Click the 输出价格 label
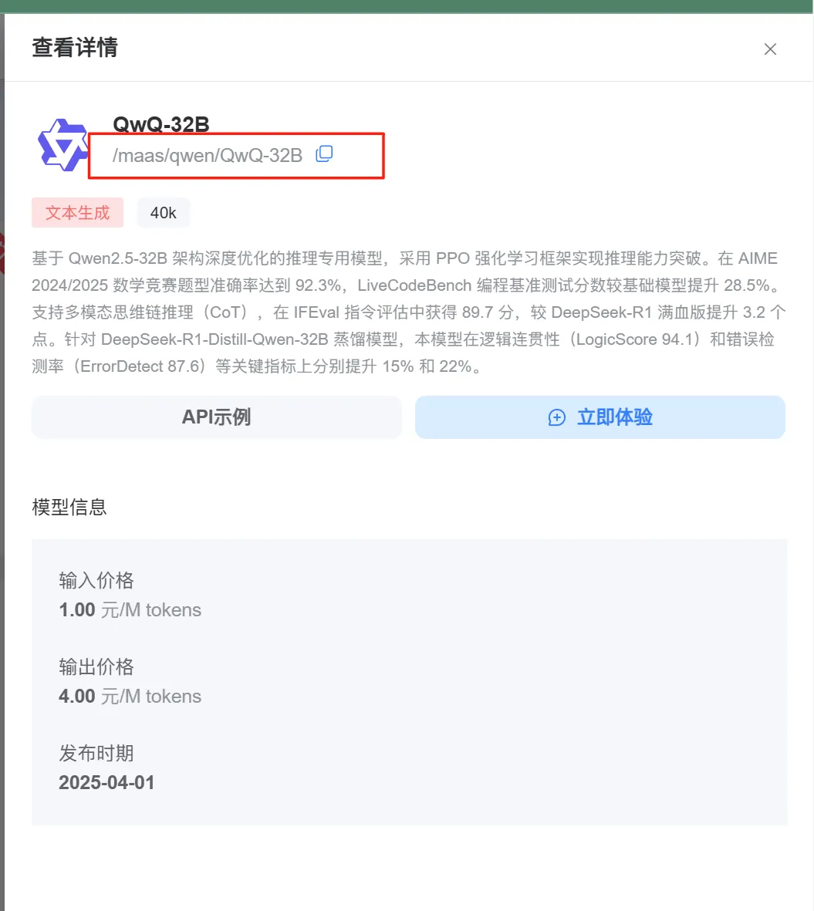 (x=96, y=666)
